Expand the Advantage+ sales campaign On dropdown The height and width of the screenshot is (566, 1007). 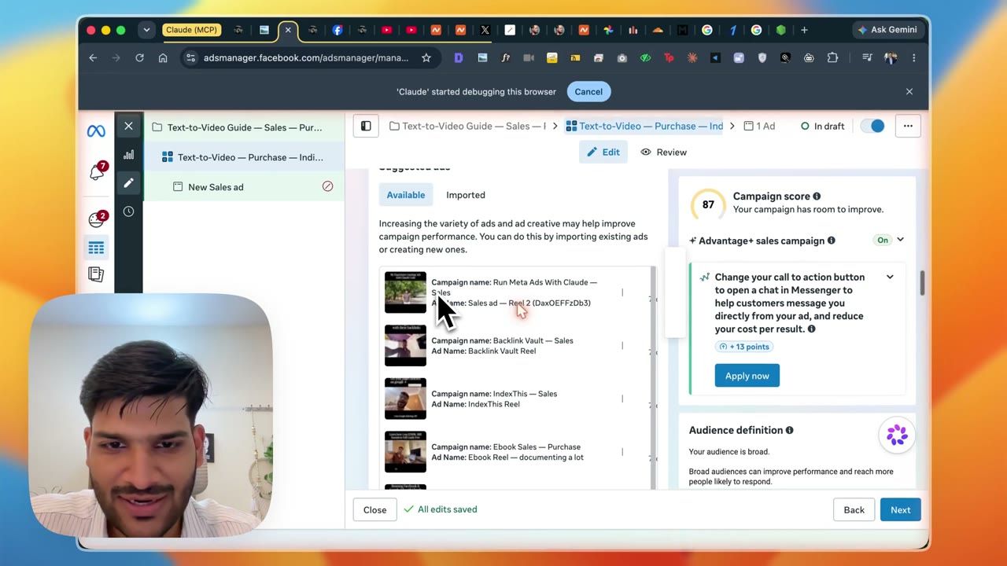[x=900, y=240]
